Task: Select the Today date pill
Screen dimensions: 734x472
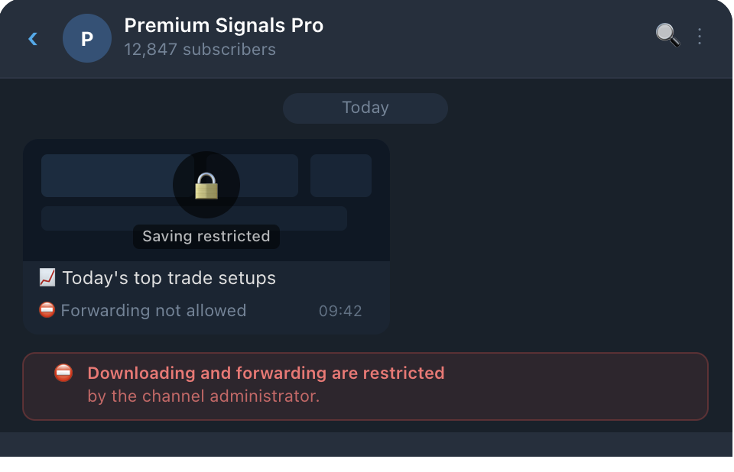Action: point(365,108)
